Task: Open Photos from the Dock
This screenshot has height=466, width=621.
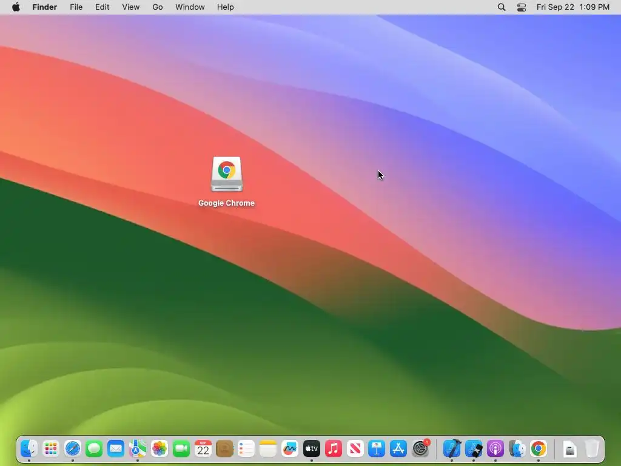Action: pos(159,448)
